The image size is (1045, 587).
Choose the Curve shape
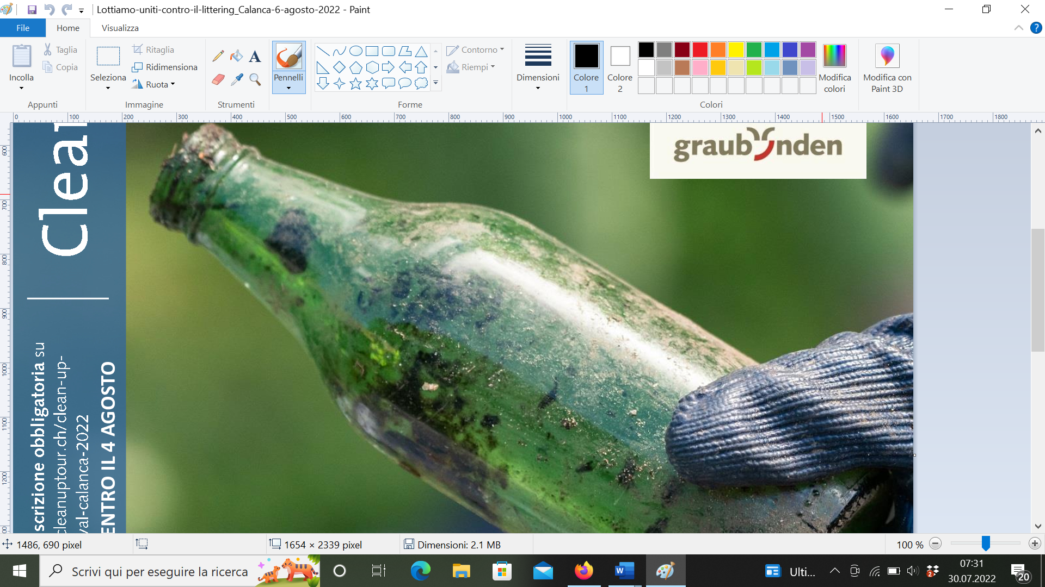339,51
